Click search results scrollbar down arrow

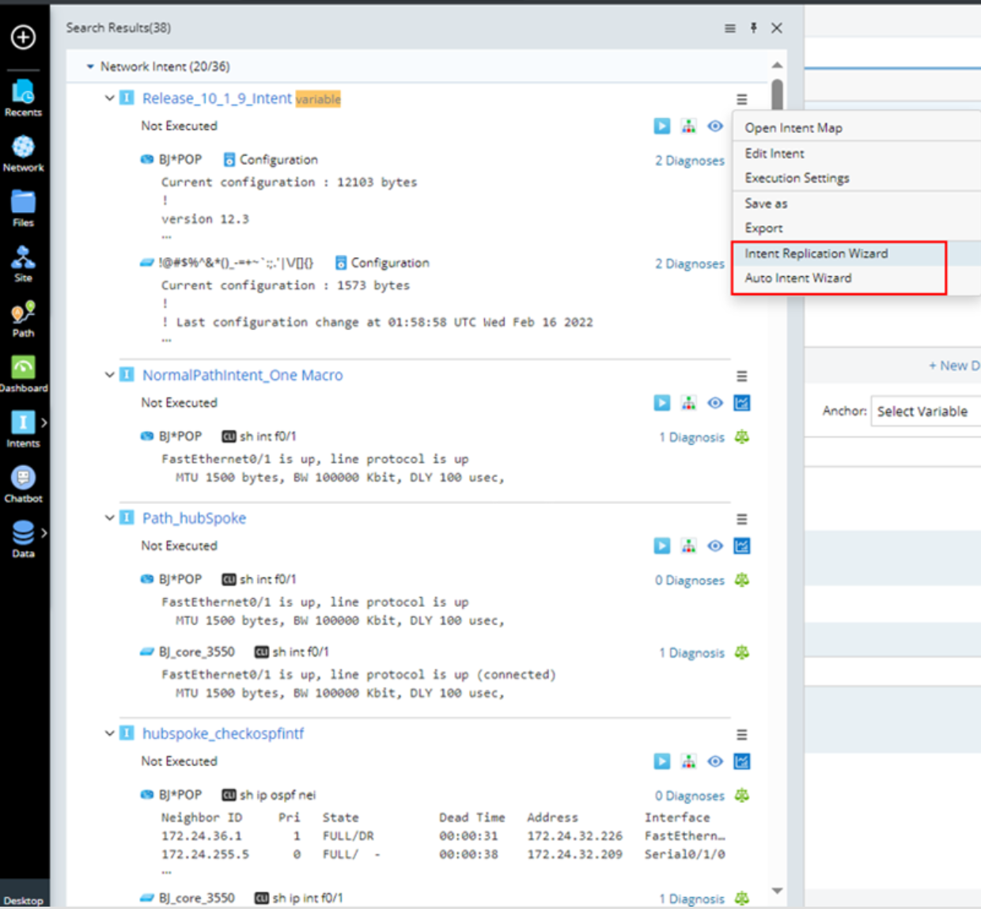coord(777,891)
